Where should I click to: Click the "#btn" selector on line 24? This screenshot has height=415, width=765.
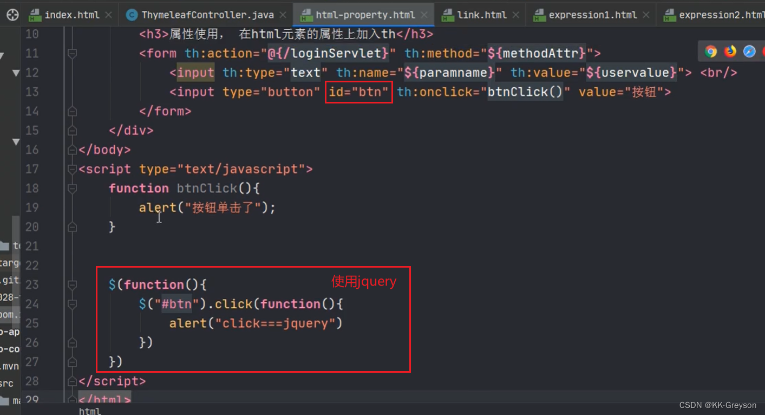click(x=177, y=304)
